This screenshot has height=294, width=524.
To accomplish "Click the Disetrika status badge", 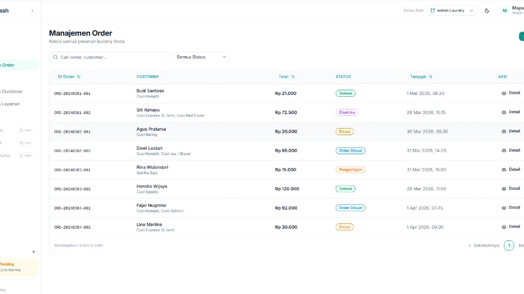I will [x=347, y=112].
